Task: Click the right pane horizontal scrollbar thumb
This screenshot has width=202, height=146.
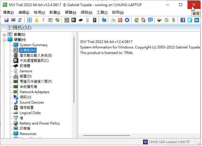Action: (107, 136)
